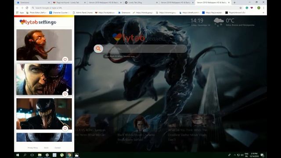Open the PlayerUnknown's bookmark
281x158 pixels.
(x=235, y=13)
